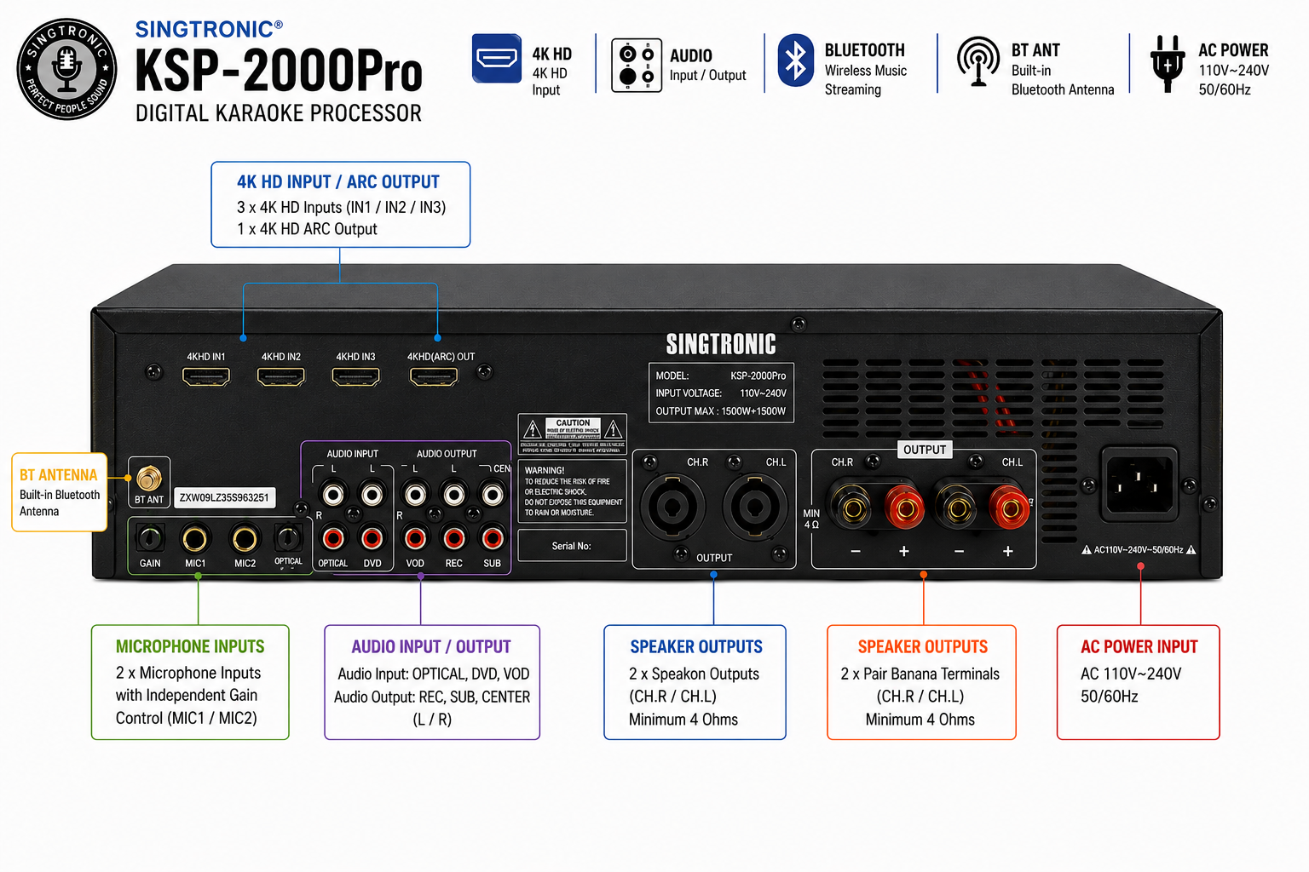Click the CH.R Speakon output connector
This screenshot has height=872, width=1309.
(x=672, y=508)
